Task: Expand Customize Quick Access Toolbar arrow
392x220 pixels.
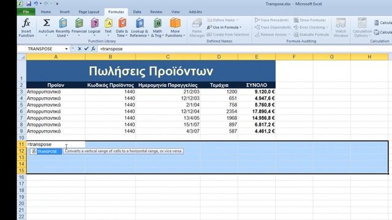Action: tap(57, 4)
